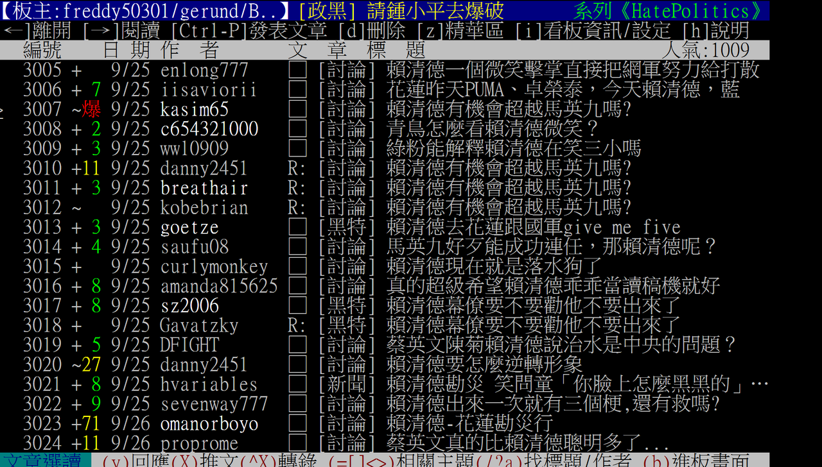Viewport: 822px width, 467px height.
Task: Click board title [政黑] 請鍾小平去爆破
Action: point(401,10)
